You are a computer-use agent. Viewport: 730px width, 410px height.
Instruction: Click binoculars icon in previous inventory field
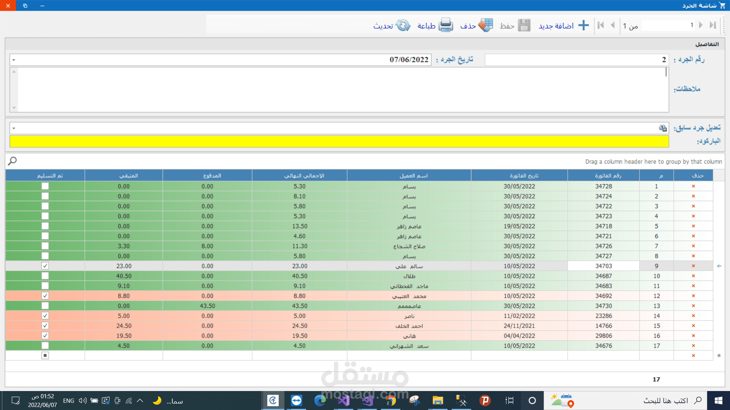(663, 128)
